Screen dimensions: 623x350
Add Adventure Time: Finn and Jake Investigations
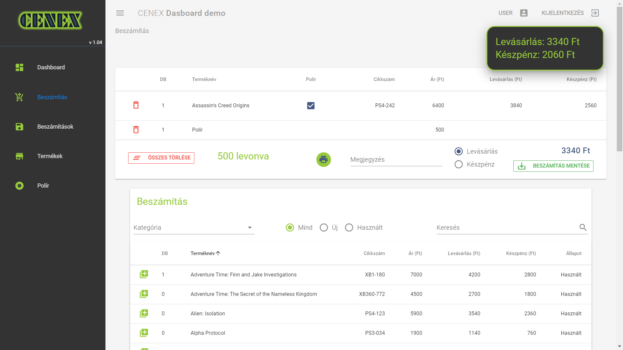(x=144, y=274)
